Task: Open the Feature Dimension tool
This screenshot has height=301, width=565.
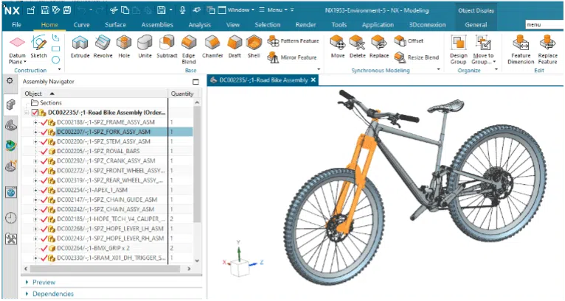Action: [521, 49]
